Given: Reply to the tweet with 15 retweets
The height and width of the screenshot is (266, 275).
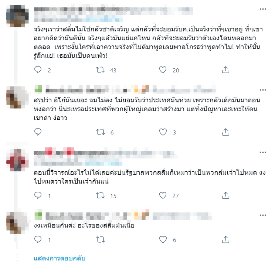Looking at the screenshot, I should click(x=38, y=195).
